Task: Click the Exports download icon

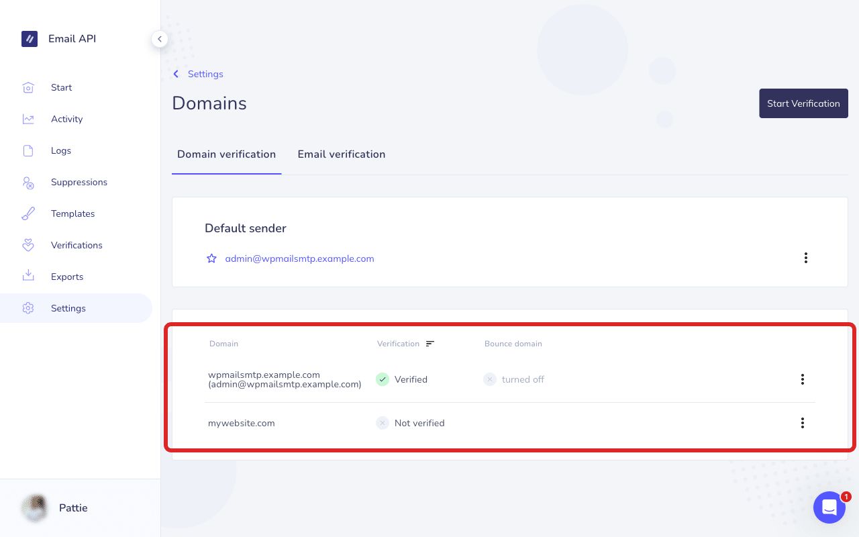Action: pos(28,276)
